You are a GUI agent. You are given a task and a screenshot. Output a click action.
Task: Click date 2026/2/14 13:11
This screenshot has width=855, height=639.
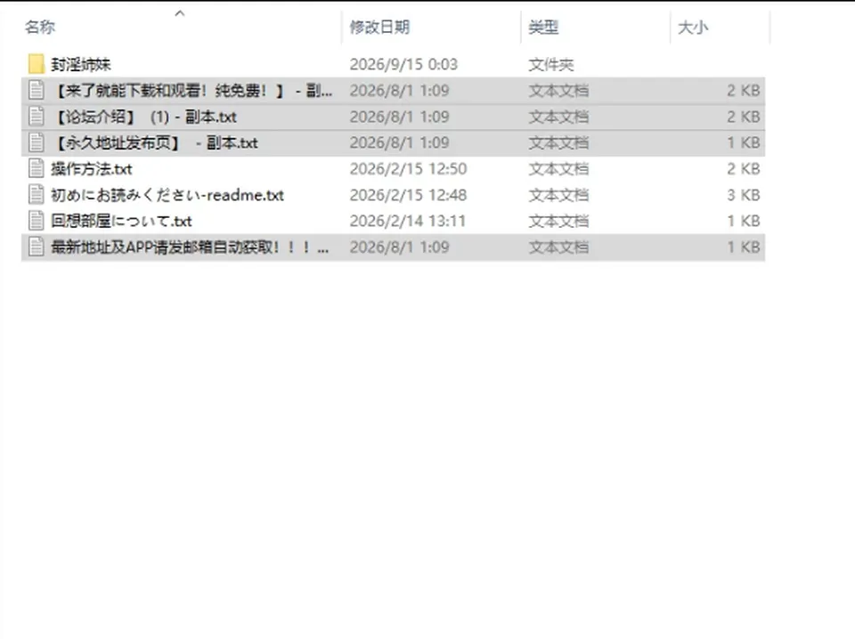[407, 222]
